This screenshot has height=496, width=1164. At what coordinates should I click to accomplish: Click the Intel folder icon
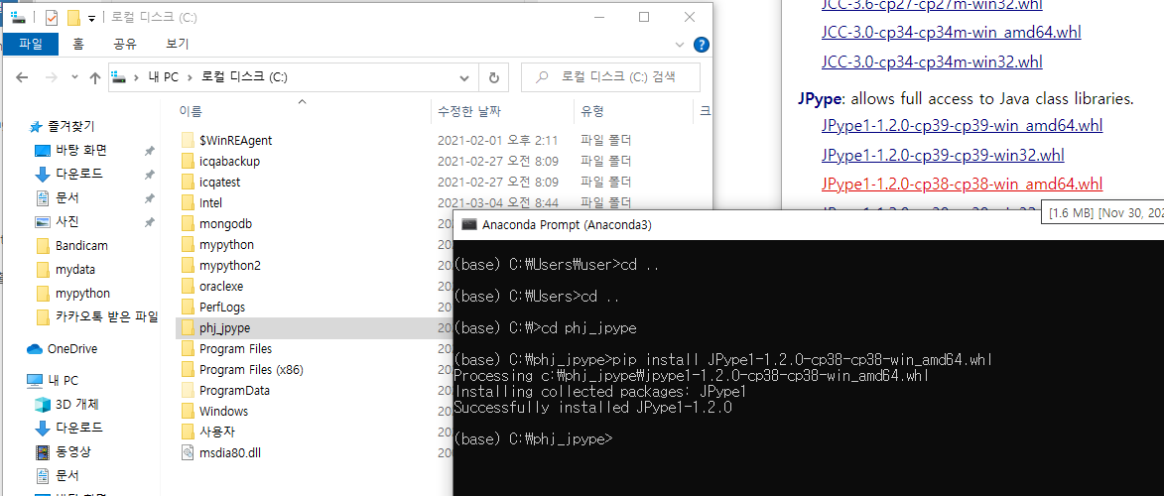[x=188, y=202]
